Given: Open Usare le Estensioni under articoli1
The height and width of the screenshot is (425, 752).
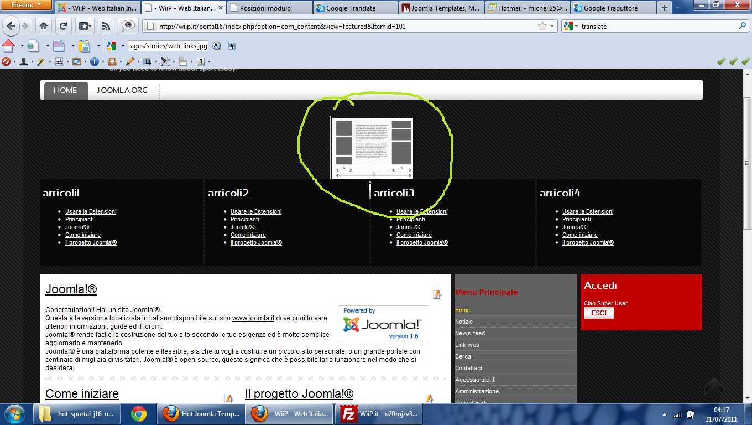Looking at the screenshot, I should pos(91,211).
